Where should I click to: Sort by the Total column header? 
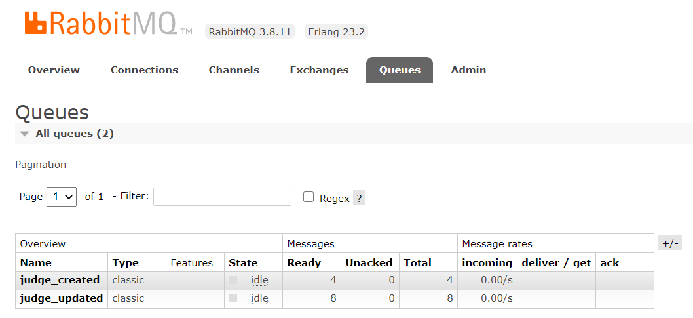(417, 263)
